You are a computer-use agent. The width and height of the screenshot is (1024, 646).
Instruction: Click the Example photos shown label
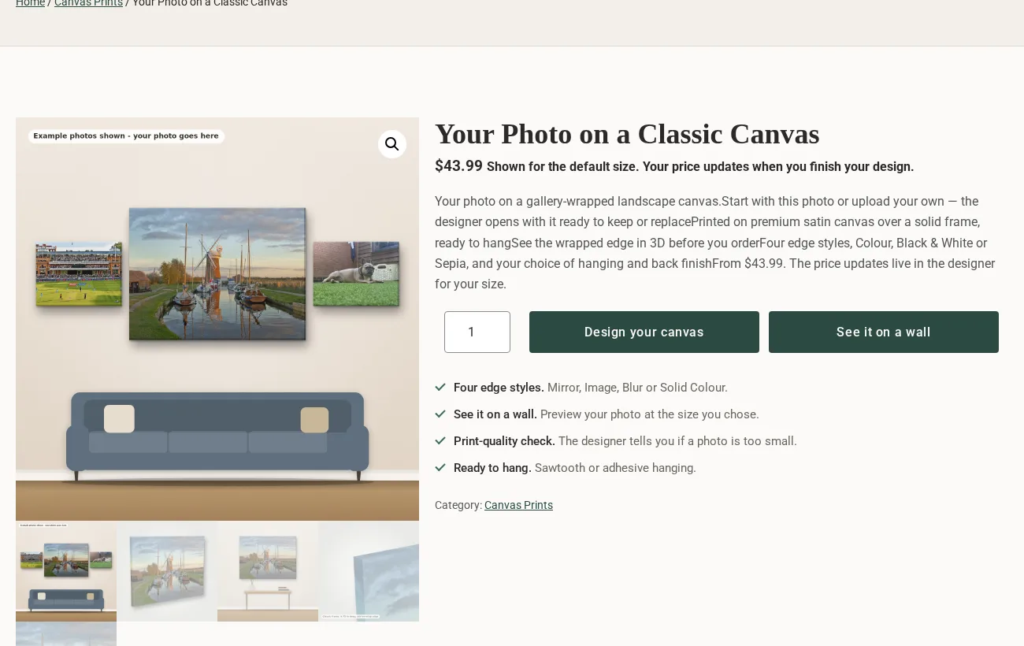pyautogui.click(x=126, y=136)
